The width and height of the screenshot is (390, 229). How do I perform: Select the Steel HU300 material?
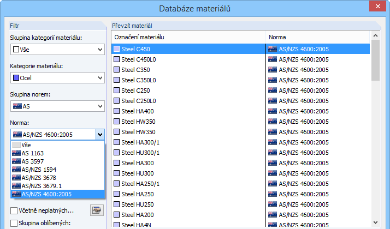tap(240, 173)
